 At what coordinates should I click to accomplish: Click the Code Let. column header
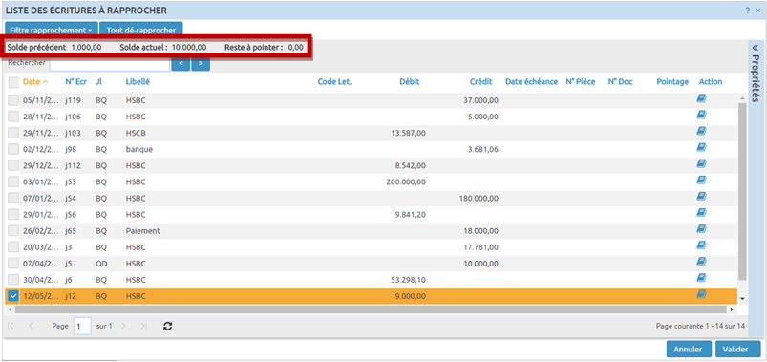(x=334, y=82)
